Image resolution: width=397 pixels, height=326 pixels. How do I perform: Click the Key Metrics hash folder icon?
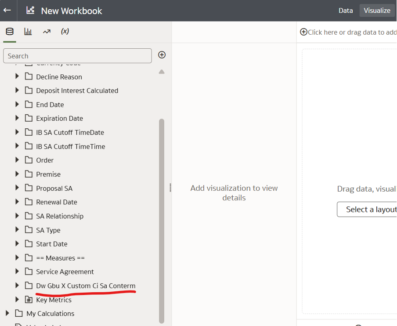[29, 300]
